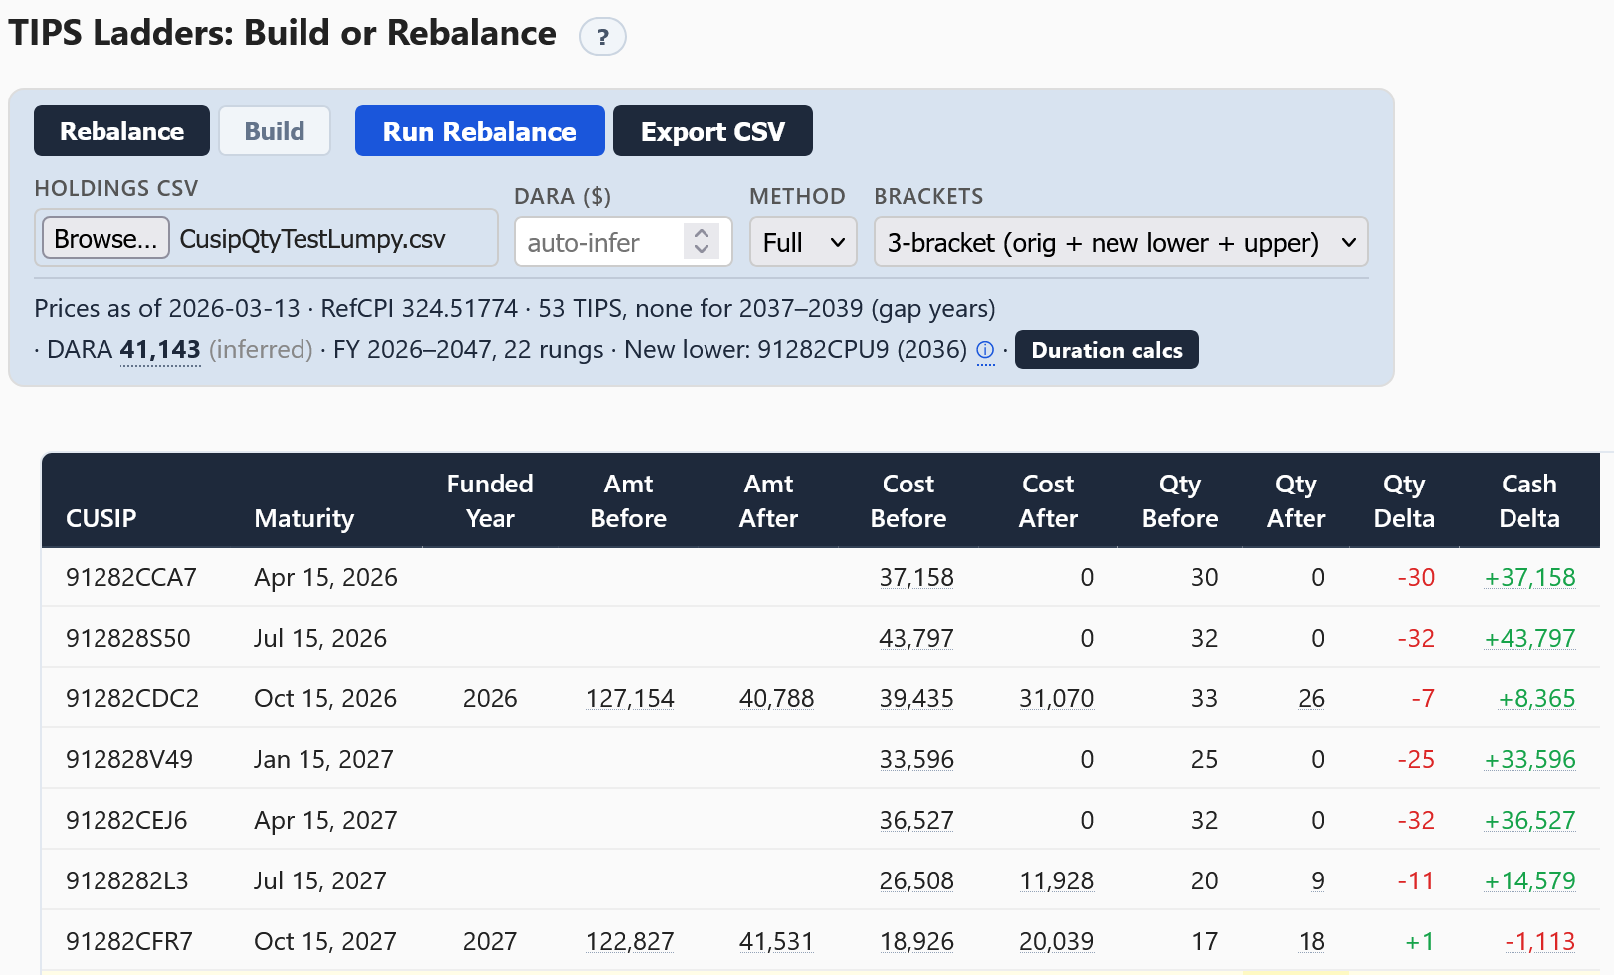Select the 91282CFR7 CUSIP cell

[x=129, y=941]
